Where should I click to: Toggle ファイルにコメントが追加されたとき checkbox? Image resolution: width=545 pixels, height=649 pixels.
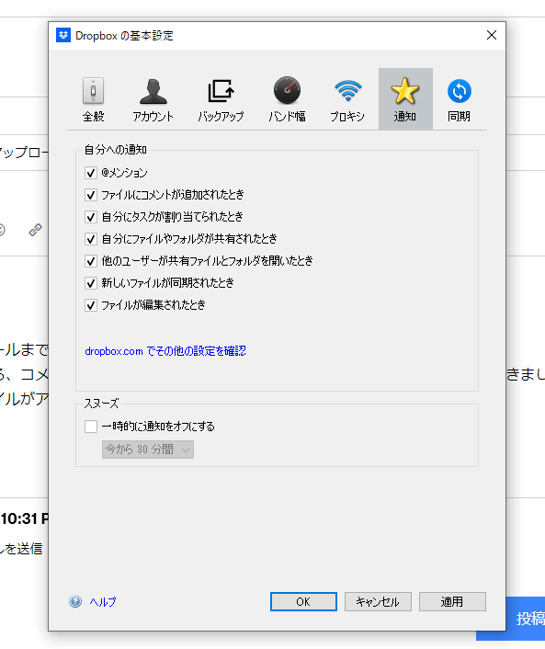(91, 195)
